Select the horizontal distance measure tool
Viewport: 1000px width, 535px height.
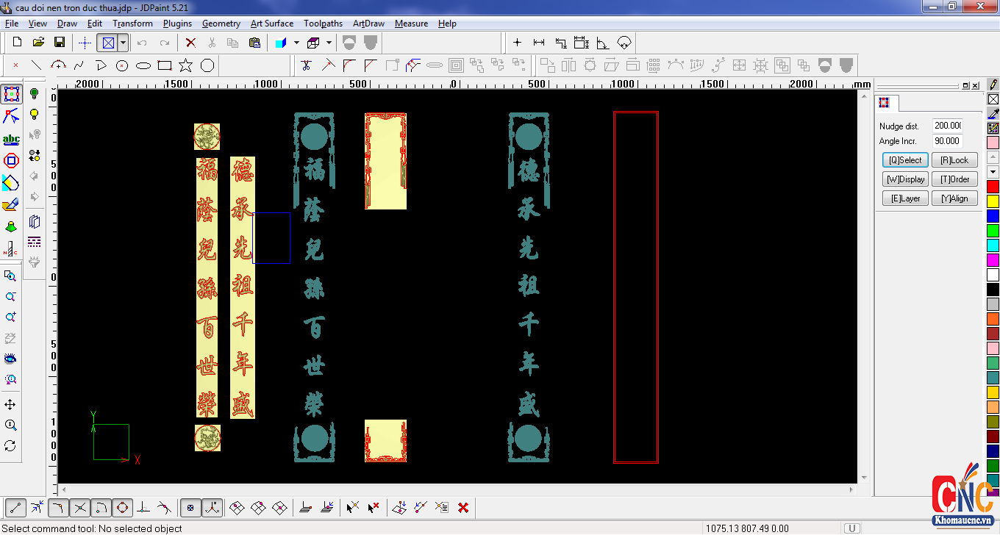pos(539,43)
